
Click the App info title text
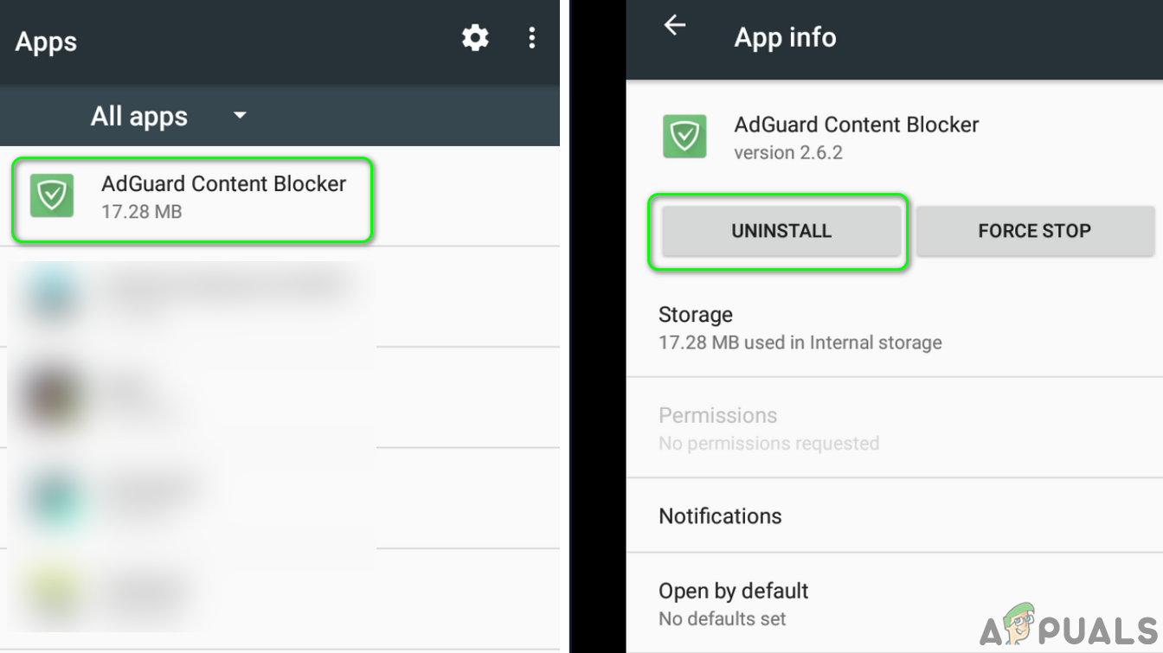785,37
